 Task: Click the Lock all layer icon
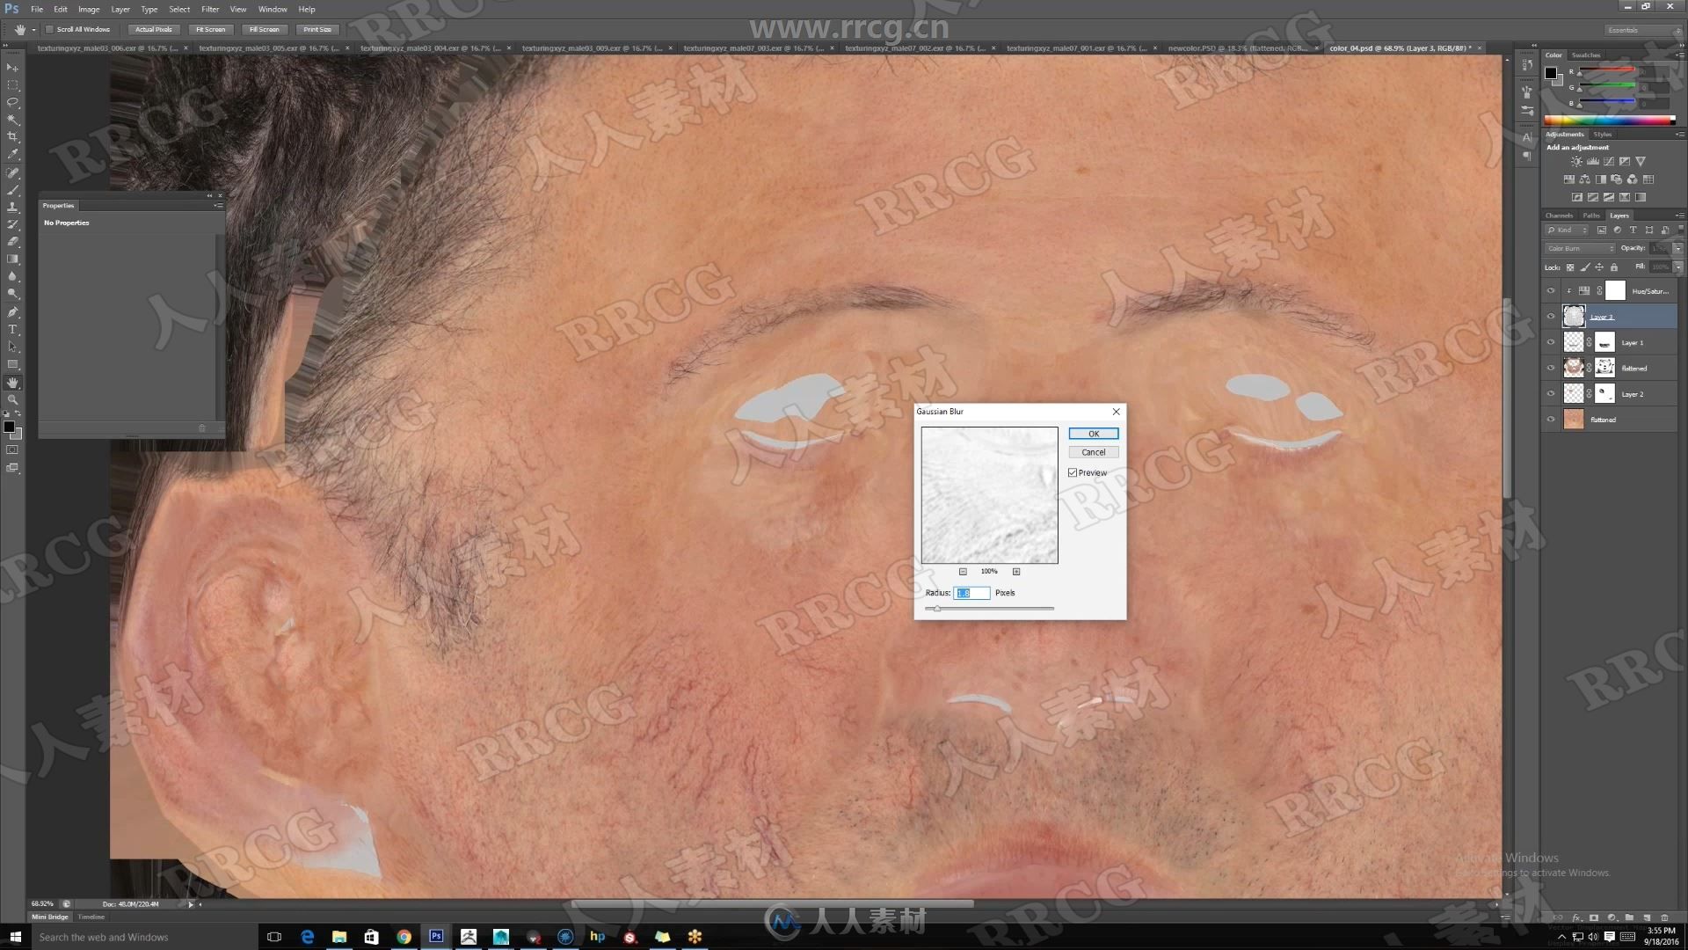click(x=1614, y=267)
